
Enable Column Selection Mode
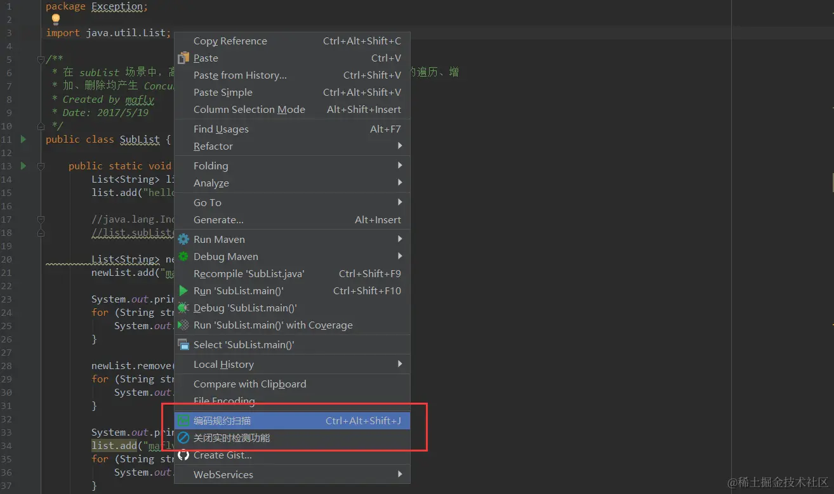pos(249,109)
